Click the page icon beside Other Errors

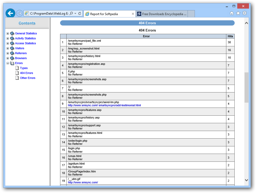point(17,78)
